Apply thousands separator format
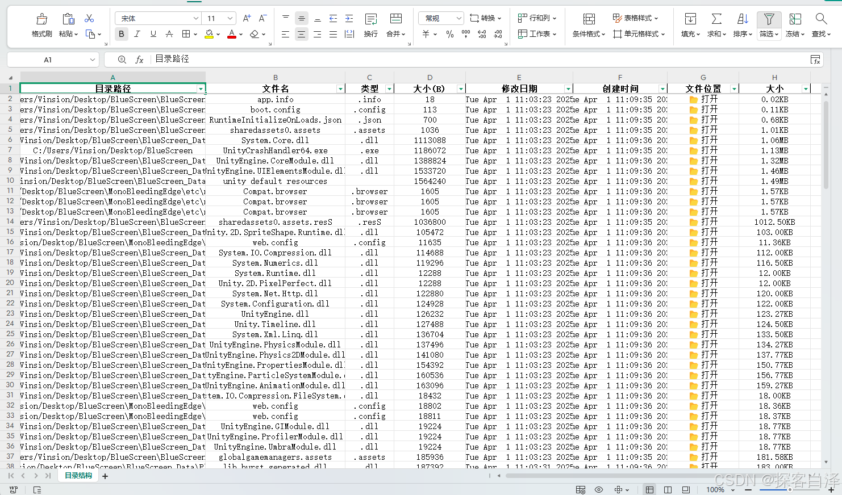 point(466,34)
